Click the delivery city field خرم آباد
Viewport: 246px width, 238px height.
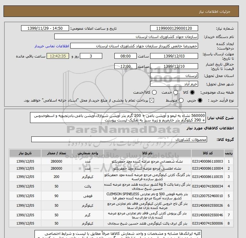[174, 84]
